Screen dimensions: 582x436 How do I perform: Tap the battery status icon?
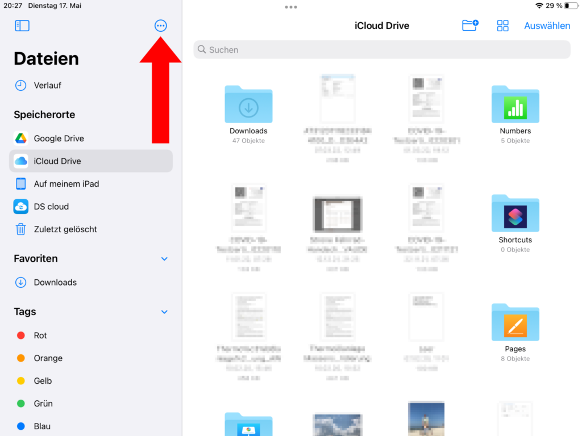pos(571,6)
